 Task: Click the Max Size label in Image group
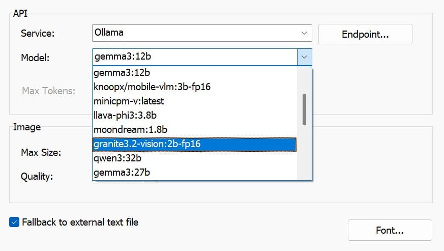click(x=41, y=153)
